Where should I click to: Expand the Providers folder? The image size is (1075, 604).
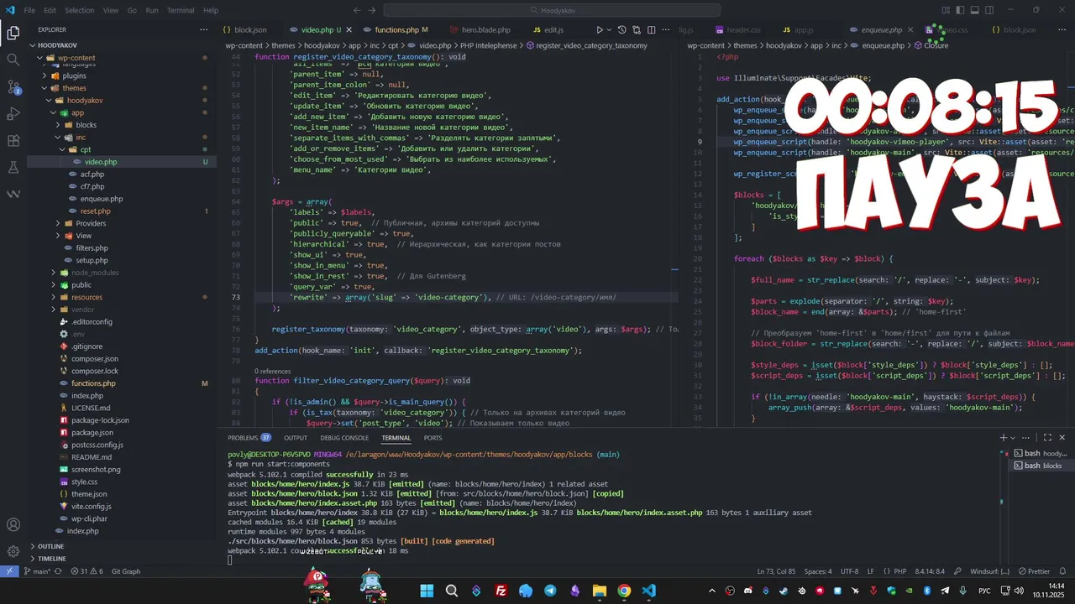[122, 223]
